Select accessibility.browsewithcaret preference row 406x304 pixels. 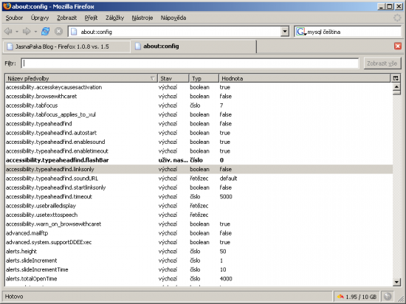point(199,96)
